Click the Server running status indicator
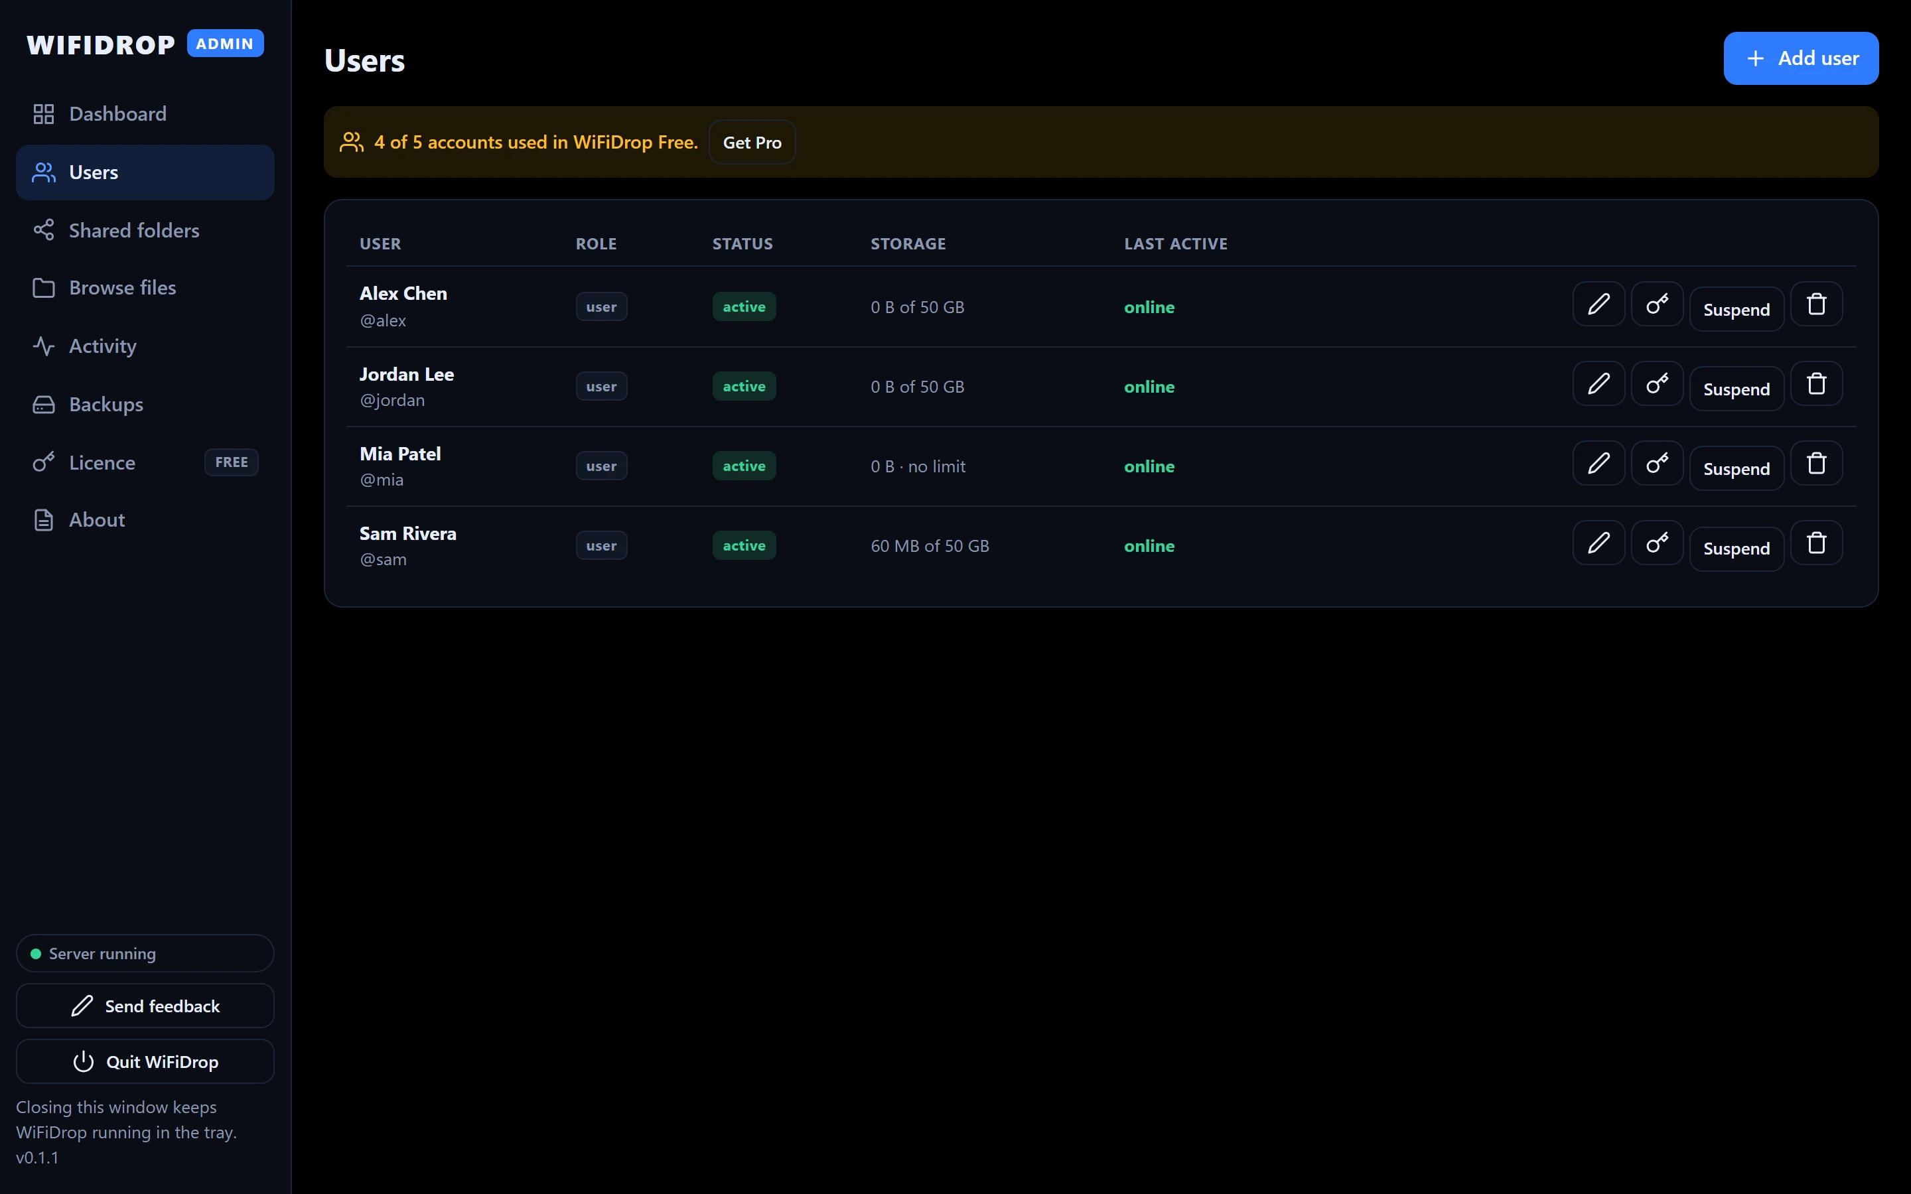 click(x=145, y=953)
